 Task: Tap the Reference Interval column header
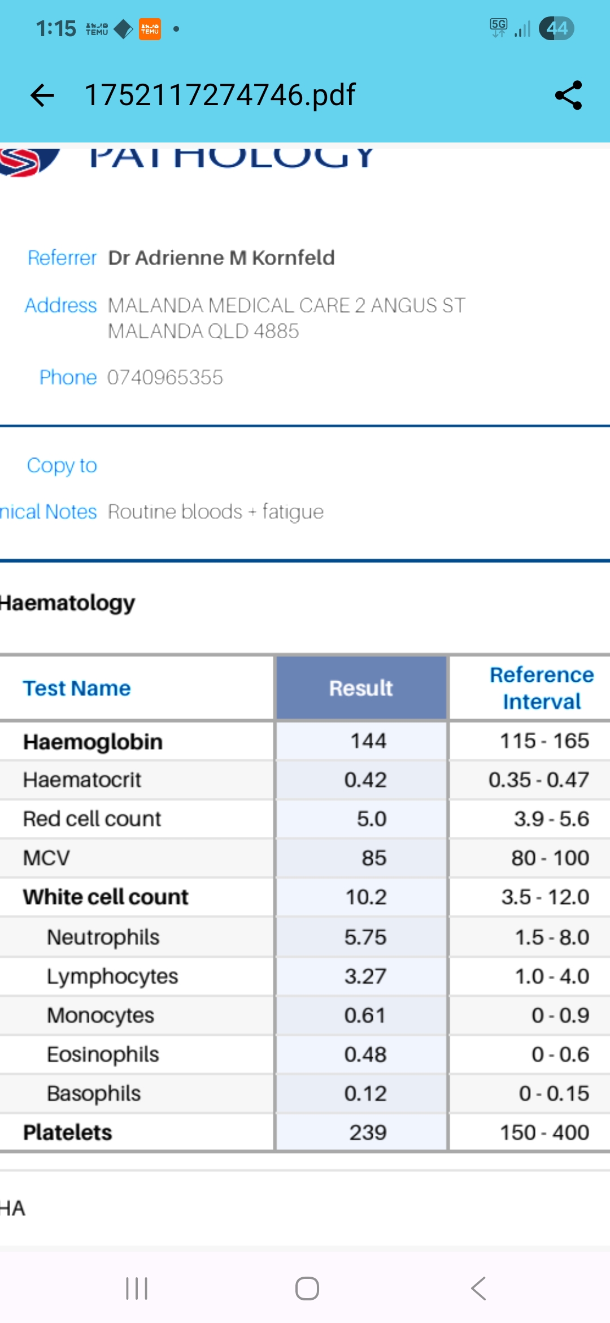click(x=541, y=688)
